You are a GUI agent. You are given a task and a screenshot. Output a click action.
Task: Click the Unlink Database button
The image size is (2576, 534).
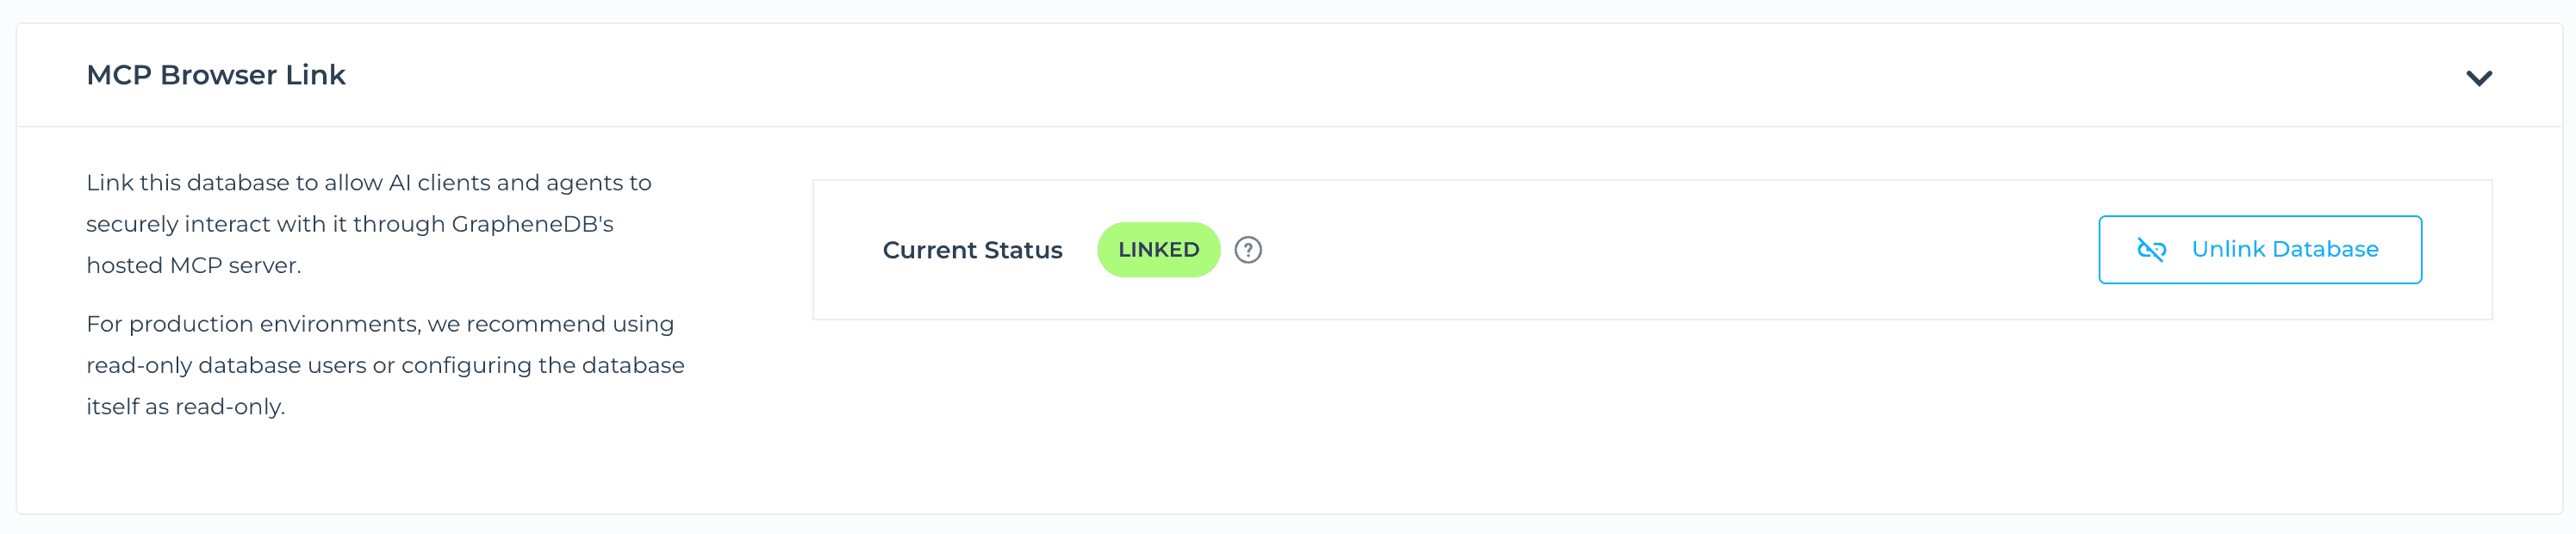click(x=2259, y=250)
